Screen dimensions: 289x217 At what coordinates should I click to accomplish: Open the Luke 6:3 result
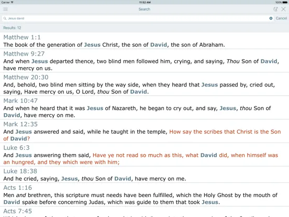pos(144,155)
